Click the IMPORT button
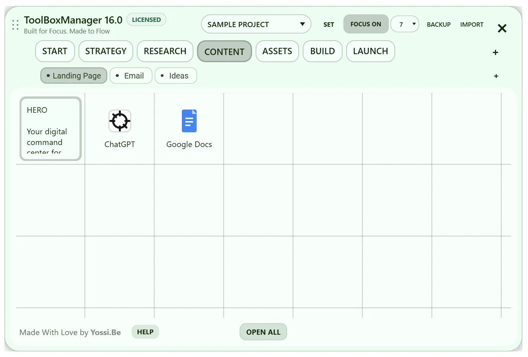528x357 pixels. tap(472, 25)
